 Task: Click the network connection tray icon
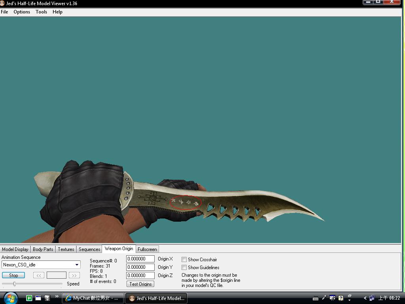coord(372,298)
